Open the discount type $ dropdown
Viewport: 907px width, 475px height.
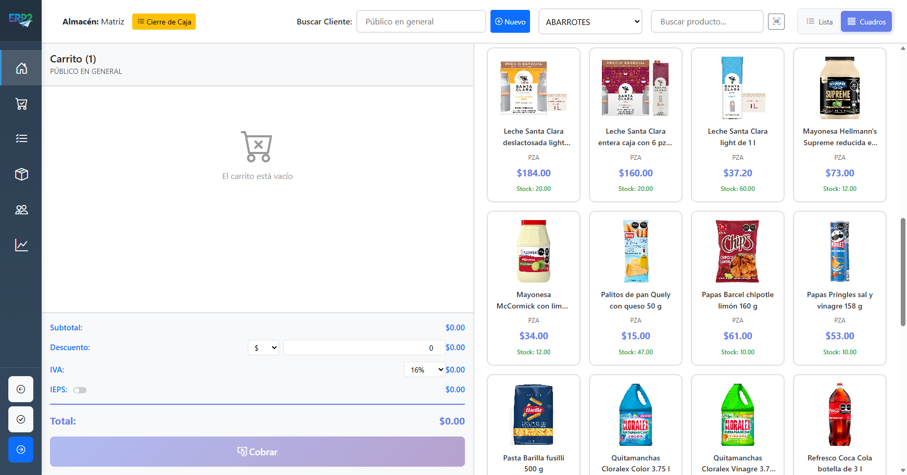(263, 348)
